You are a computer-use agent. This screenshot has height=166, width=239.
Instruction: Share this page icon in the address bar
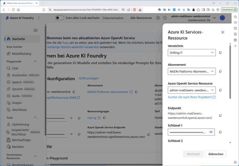coord(129,10)
